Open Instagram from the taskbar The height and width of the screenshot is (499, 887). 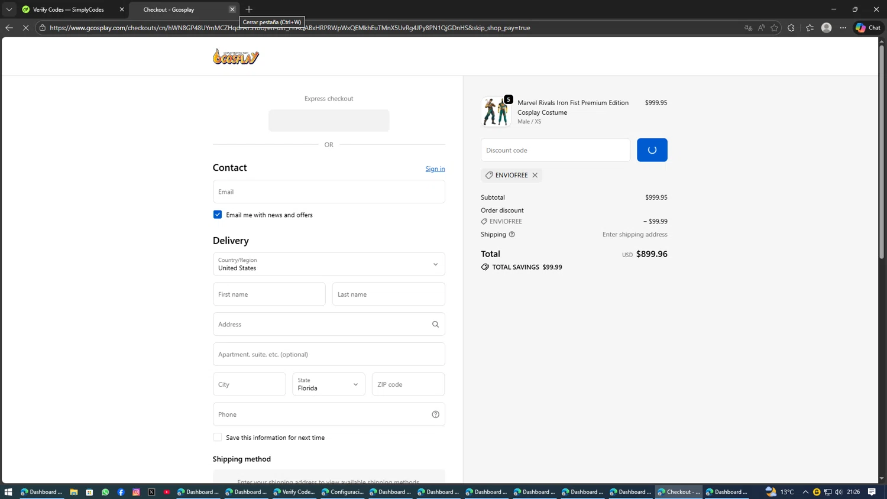(x=136, y=492)
